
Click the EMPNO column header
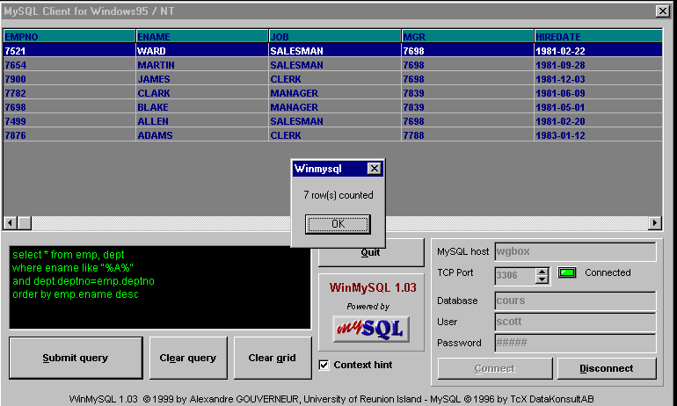(69, 37)
